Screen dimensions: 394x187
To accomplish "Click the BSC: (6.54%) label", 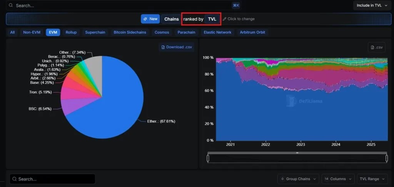I will (x=40, y=109).
